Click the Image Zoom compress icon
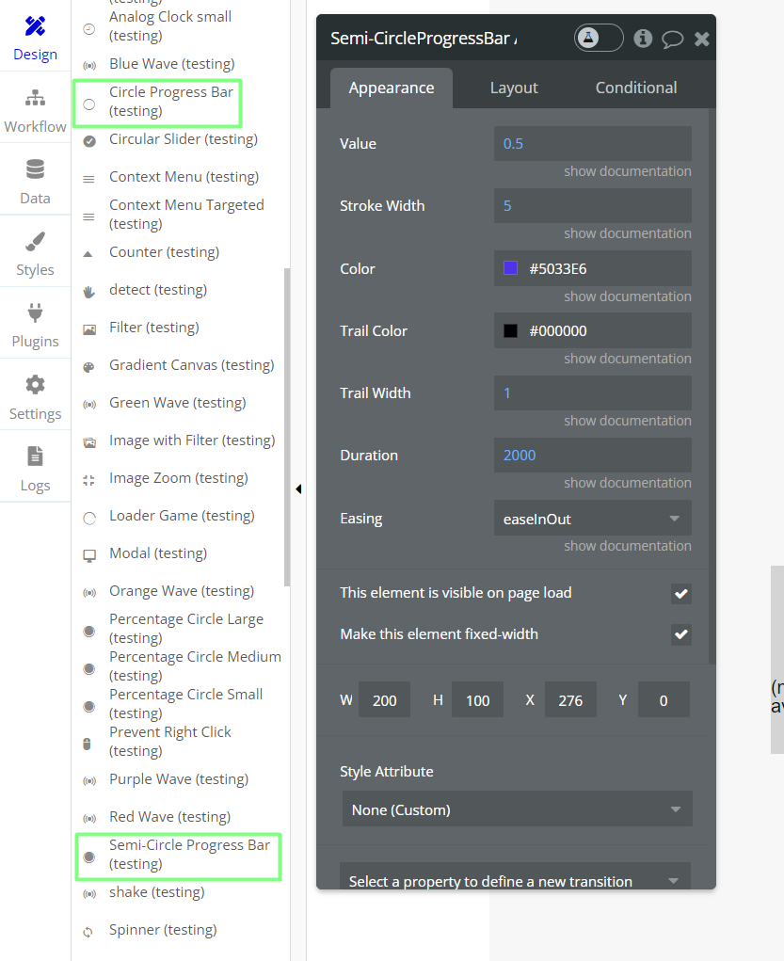Screen dimensions: 784x961 tap(88, 480)
